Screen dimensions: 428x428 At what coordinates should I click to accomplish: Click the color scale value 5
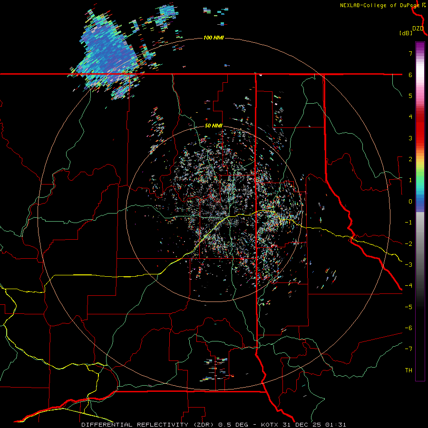(410, 96)
